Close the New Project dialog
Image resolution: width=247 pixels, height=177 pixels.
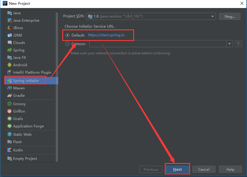(242, 3)
